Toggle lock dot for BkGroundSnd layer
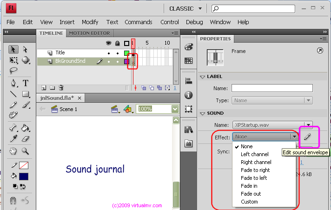Screen dimensions: 331x210 pos(118,62)
